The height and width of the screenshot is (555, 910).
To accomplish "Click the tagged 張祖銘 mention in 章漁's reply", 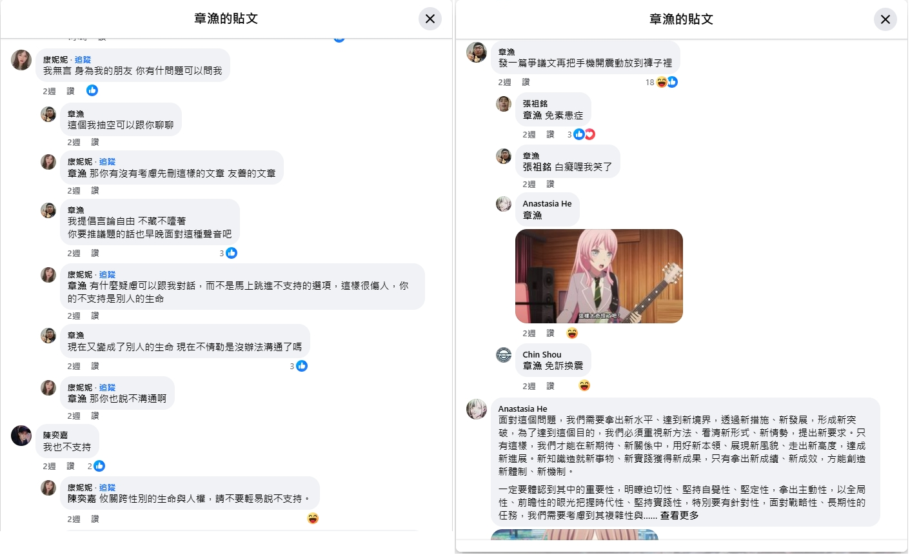I will click(x=537, y=166).
